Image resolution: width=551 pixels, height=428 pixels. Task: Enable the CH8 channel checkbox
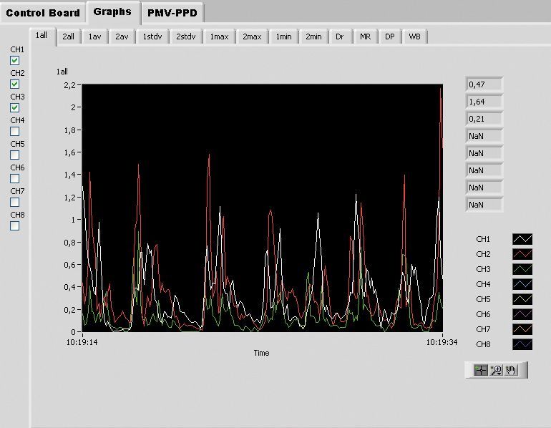[15, 226]
